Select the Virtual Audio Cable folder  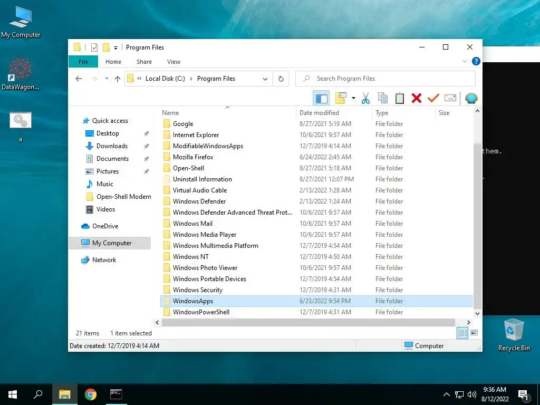tap(200, 190)
